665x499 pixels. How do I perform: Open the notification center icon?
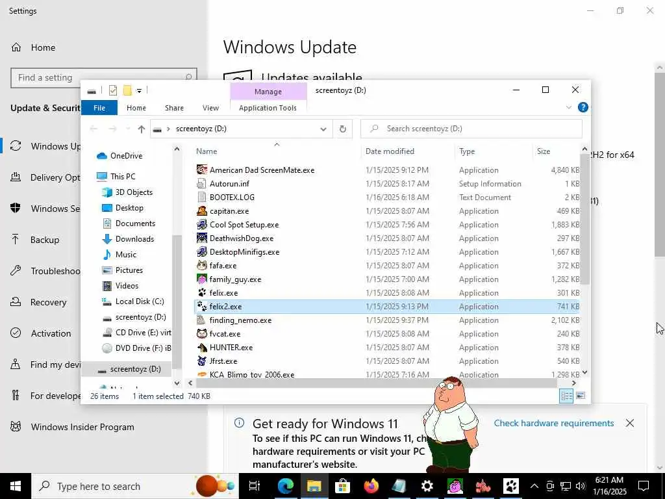644,486
